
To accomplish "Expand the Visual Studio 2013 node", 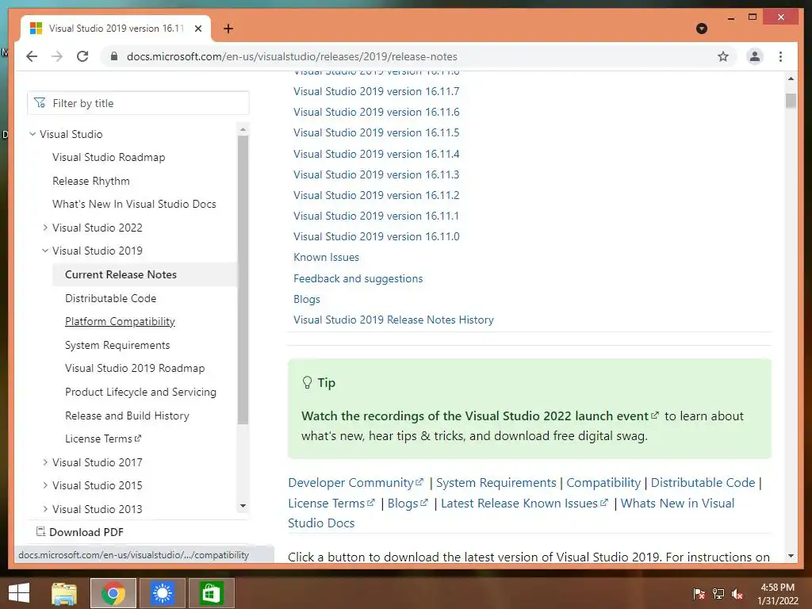I will pos(45,509).
